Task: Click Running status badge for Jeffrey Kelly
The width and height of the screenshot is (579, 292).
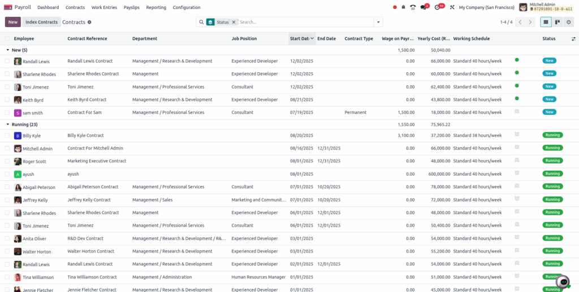Action: click(552, 200)
